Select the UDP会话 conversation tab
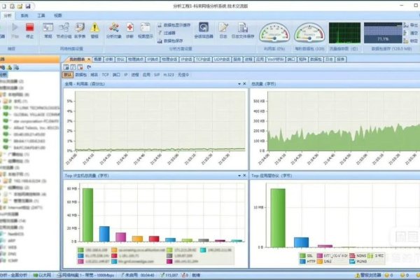420x280 pixels. tap(222, 59)
